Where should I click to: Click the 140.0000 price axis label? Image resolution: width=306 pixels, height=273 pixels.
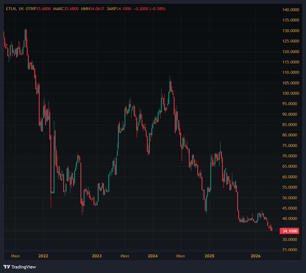coord(291,10)
